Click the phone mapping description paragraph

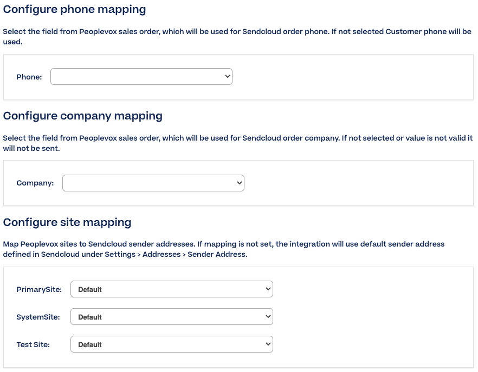pyautogui.click(x=237, y=37)
